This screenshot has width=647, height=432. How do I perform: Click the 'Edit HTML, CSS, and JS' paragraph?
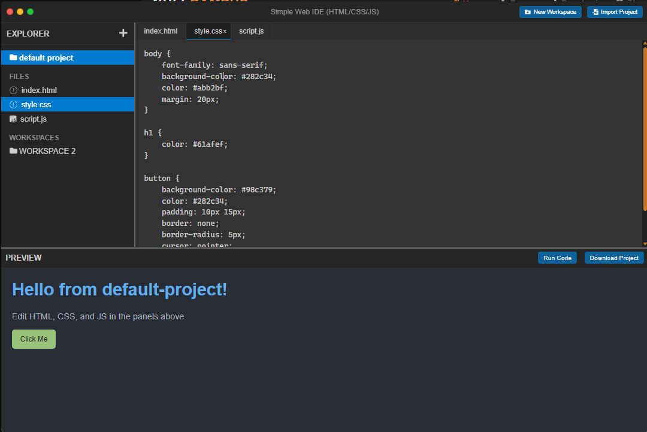99,316
